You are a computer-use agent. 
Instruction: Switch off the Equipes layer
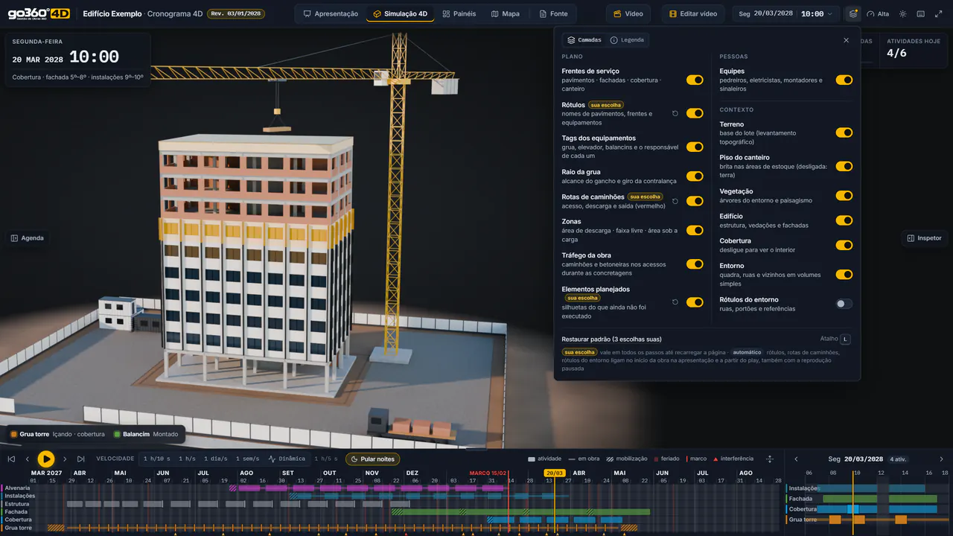point(844,80)
